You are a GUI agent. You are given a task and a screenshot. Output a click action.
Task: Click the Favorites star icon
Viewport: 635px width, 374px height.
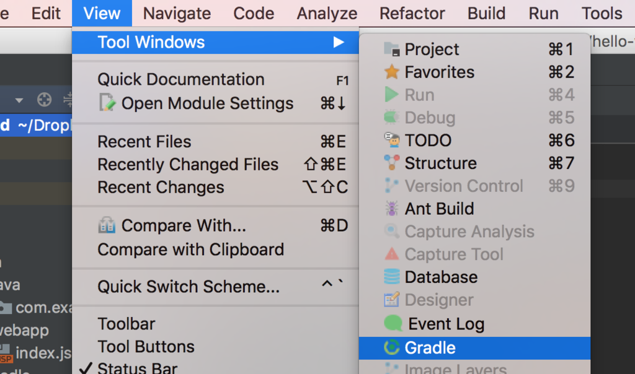click(x=392, y=72)
